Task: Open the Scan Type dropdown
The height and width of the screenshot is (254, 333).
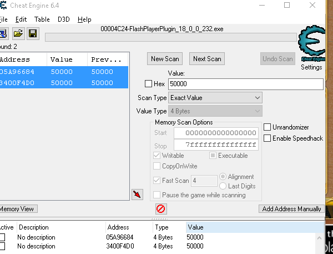Action: coord(215,98)
